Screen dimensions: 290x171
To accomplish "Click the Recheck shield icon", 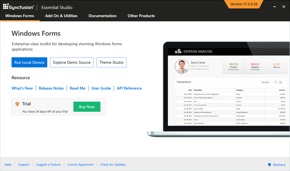I will click(x=269, y=165).
